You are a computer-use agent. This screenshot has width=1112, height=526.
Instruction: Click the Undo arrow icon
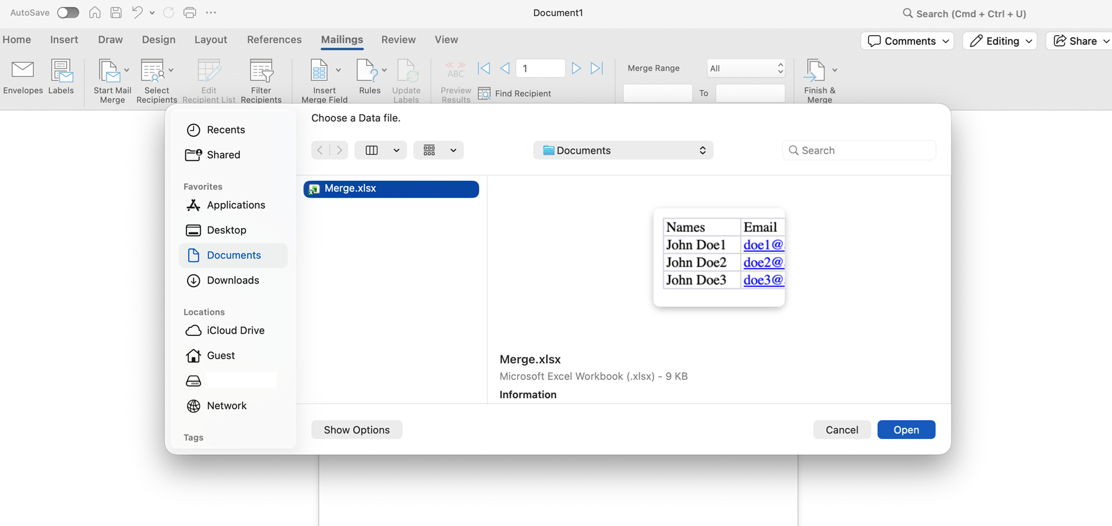coord(137,12)
